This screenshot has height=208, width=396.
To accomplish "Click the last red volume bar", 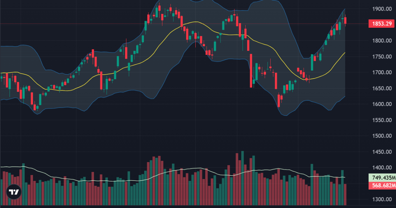I will point(345,195).
